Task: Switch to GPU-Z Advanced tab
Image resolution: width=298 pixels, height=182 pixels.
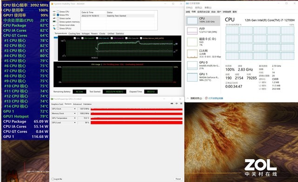Action: pyautogui.click(x=77, y=104)
